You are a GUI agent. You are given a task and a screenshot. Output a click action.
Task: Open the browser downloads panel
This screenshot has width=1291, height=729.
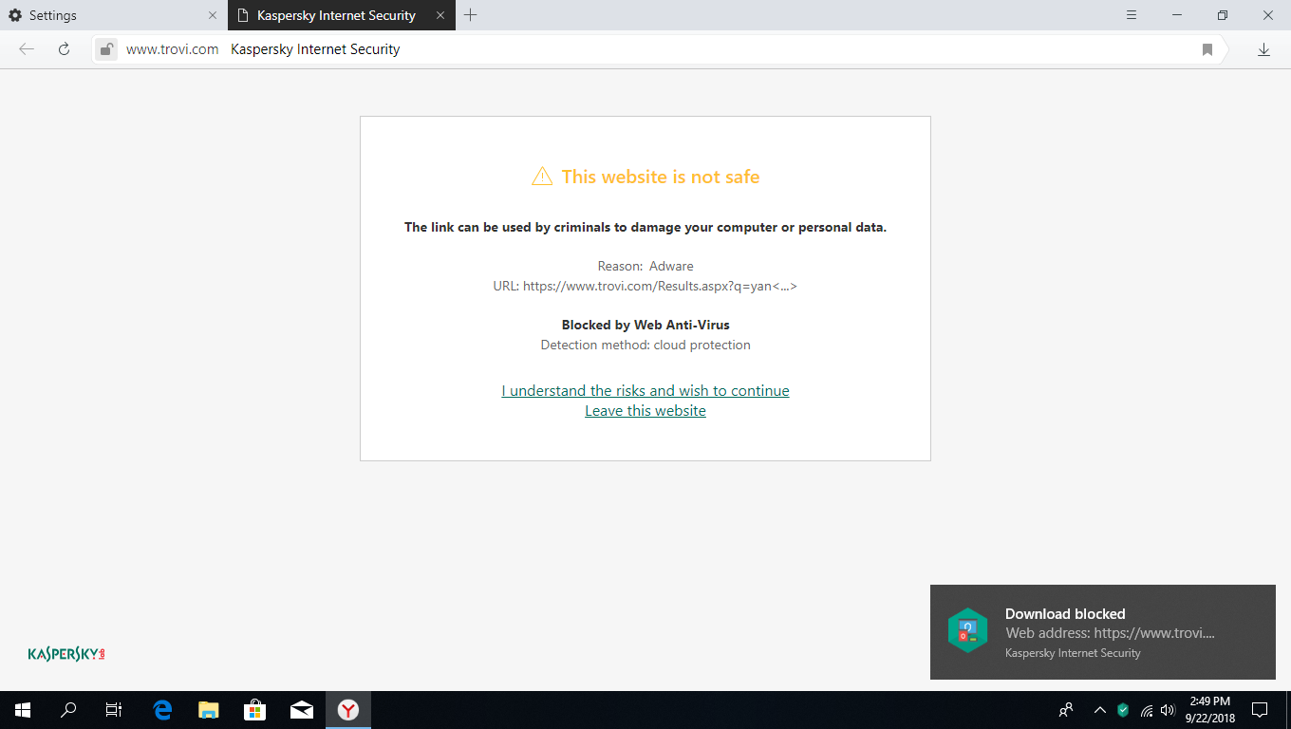[1263, 49]
